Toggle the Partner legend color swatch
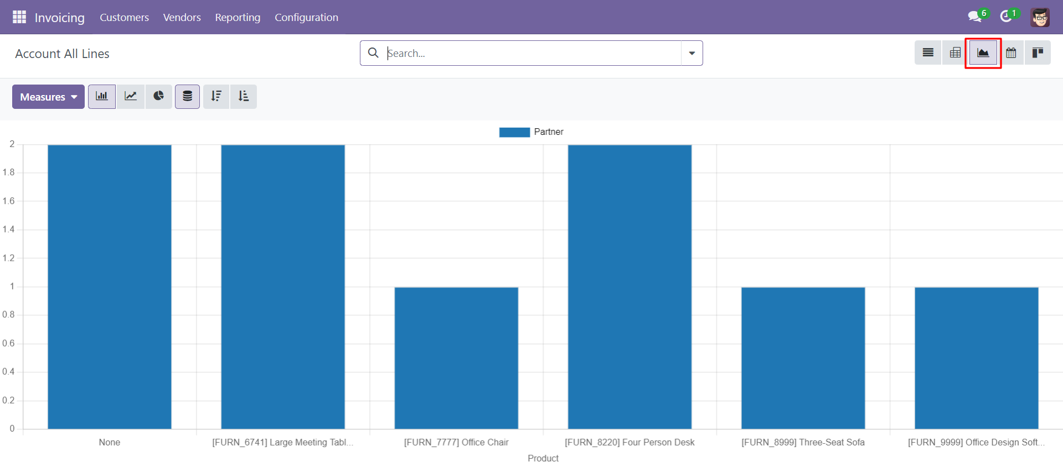The height and width of the screenshot is (467, 1063). point(514,132)
